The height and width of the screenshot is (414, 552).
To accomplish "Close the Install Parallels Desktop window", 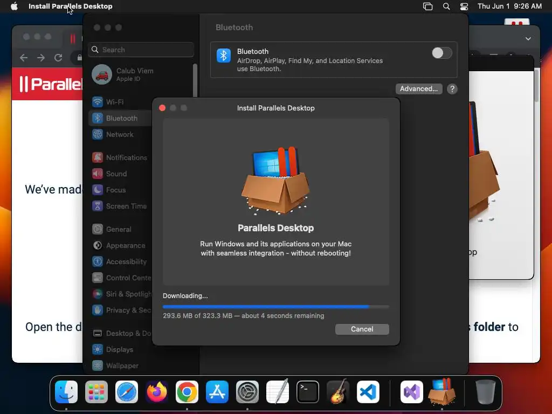I will pyautogui.click(x=162, y=108).
